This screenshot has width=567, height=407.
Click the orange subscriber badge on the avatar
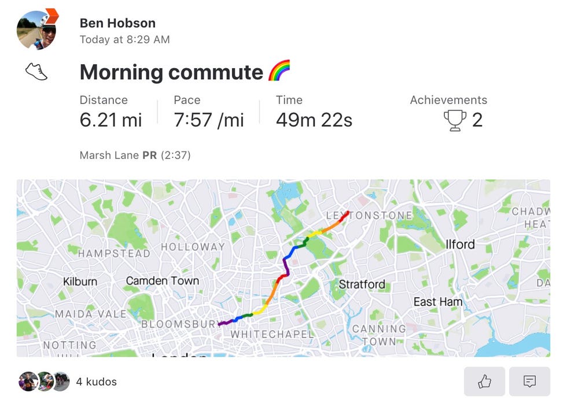[x=51, y=16]
